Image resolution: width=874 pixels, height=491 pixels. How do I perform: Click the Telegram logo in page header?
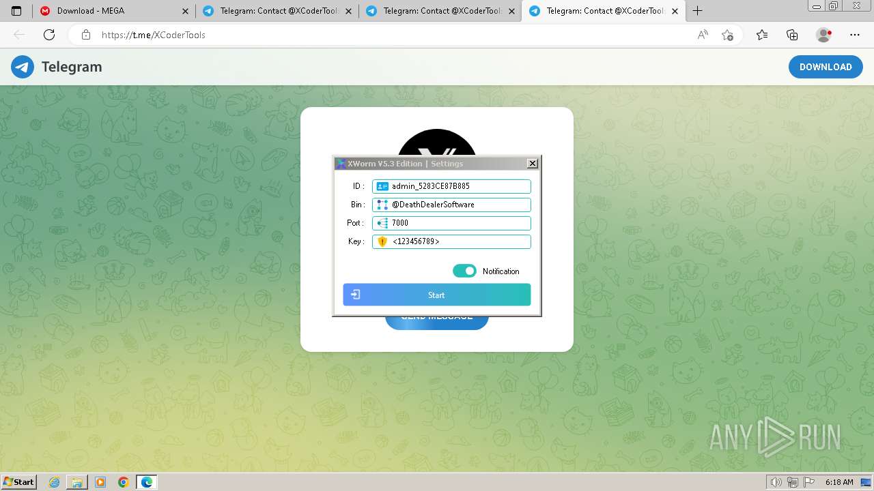click(x=23, y=67)
